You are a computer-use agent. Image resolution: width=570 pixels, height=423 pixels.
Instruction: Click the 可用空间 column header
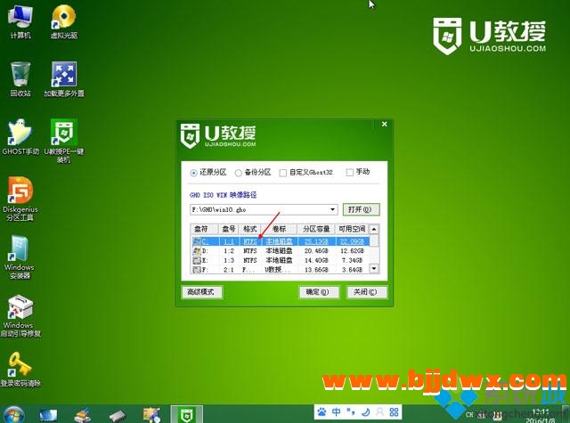352,229
